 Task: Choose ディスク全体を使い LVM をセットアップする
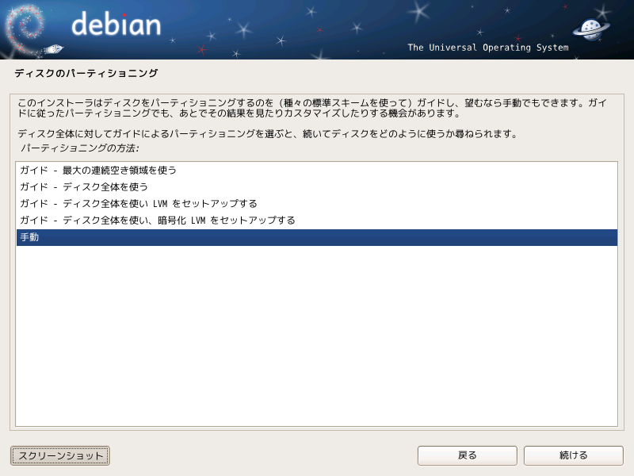pos(316,204)
